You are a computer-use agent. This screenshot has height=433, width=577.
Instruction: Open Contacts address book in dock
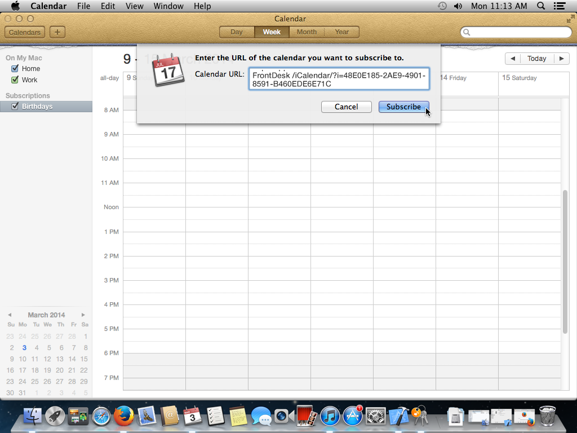tap(169, 416)
